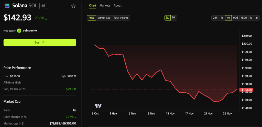The height and width of the screenshot is (127, 262).
Task: Select the Total Volume data toggle
Action: pyautogui.click(x=121, y=18)
